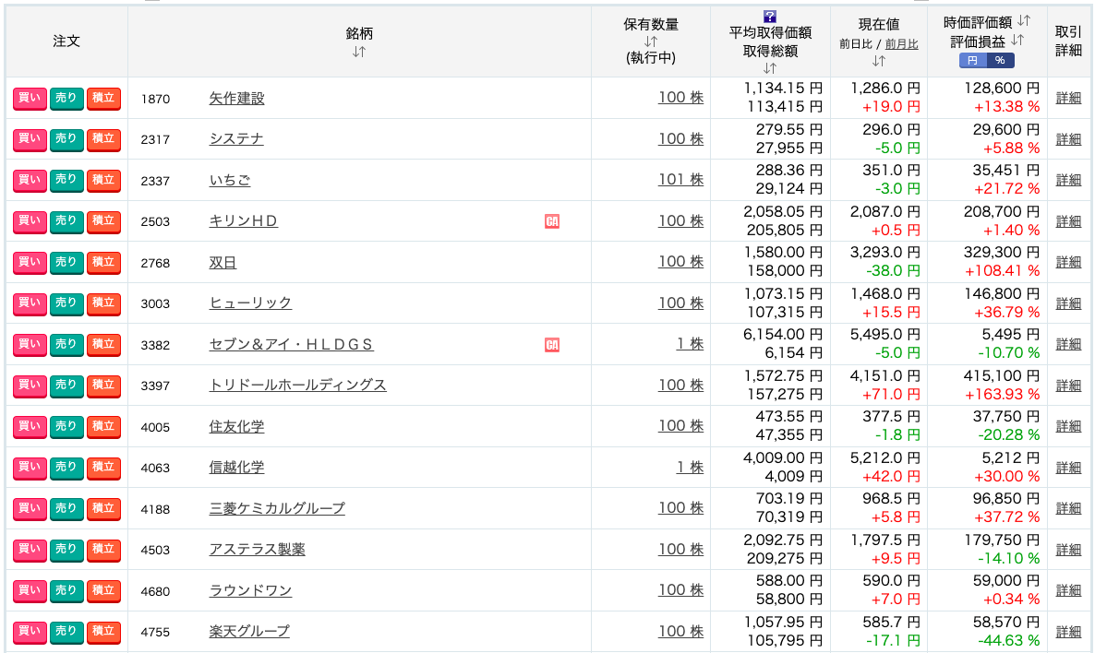Set up 積立 for ヒューリック
The width and height of the screenshot is (1095, 653).
103,303
